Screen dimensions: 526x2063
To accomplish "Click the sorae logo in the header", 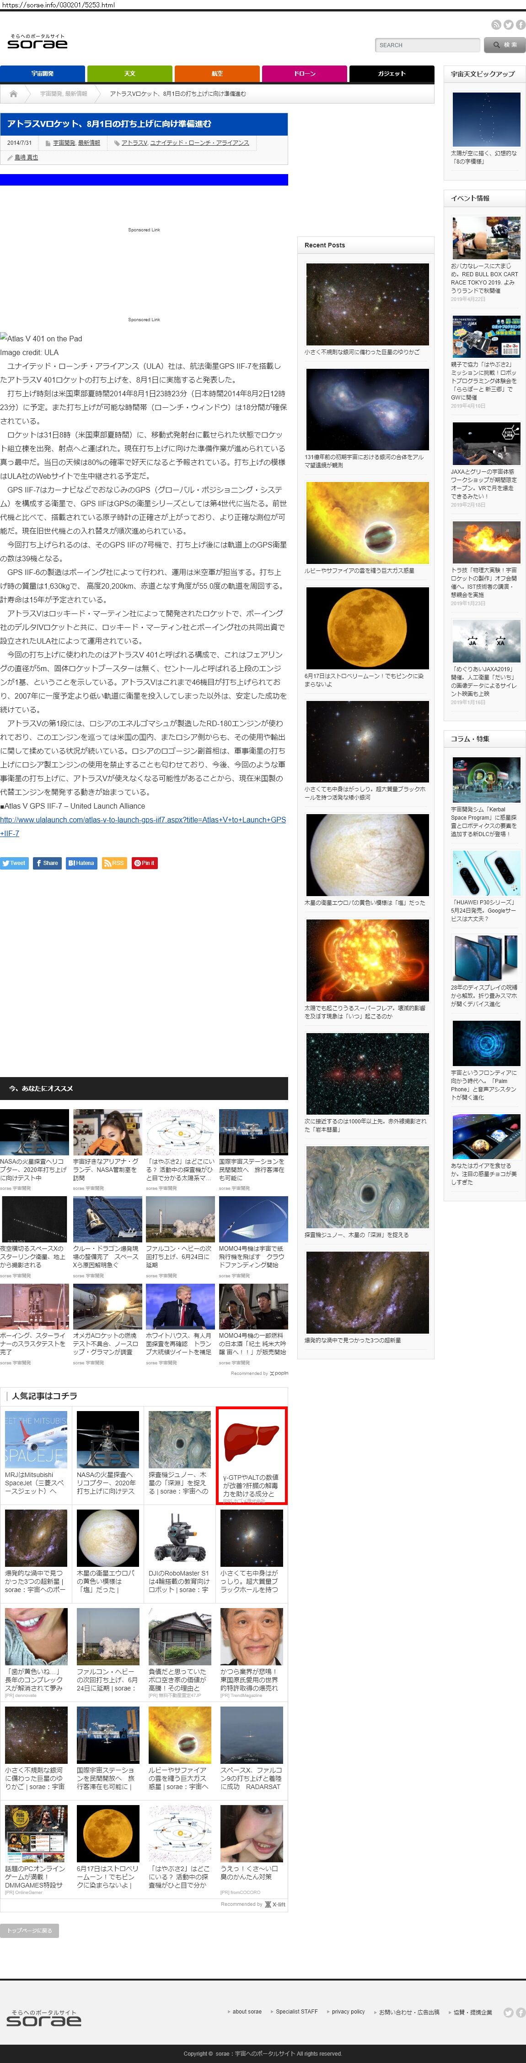I will coord(38,42).
